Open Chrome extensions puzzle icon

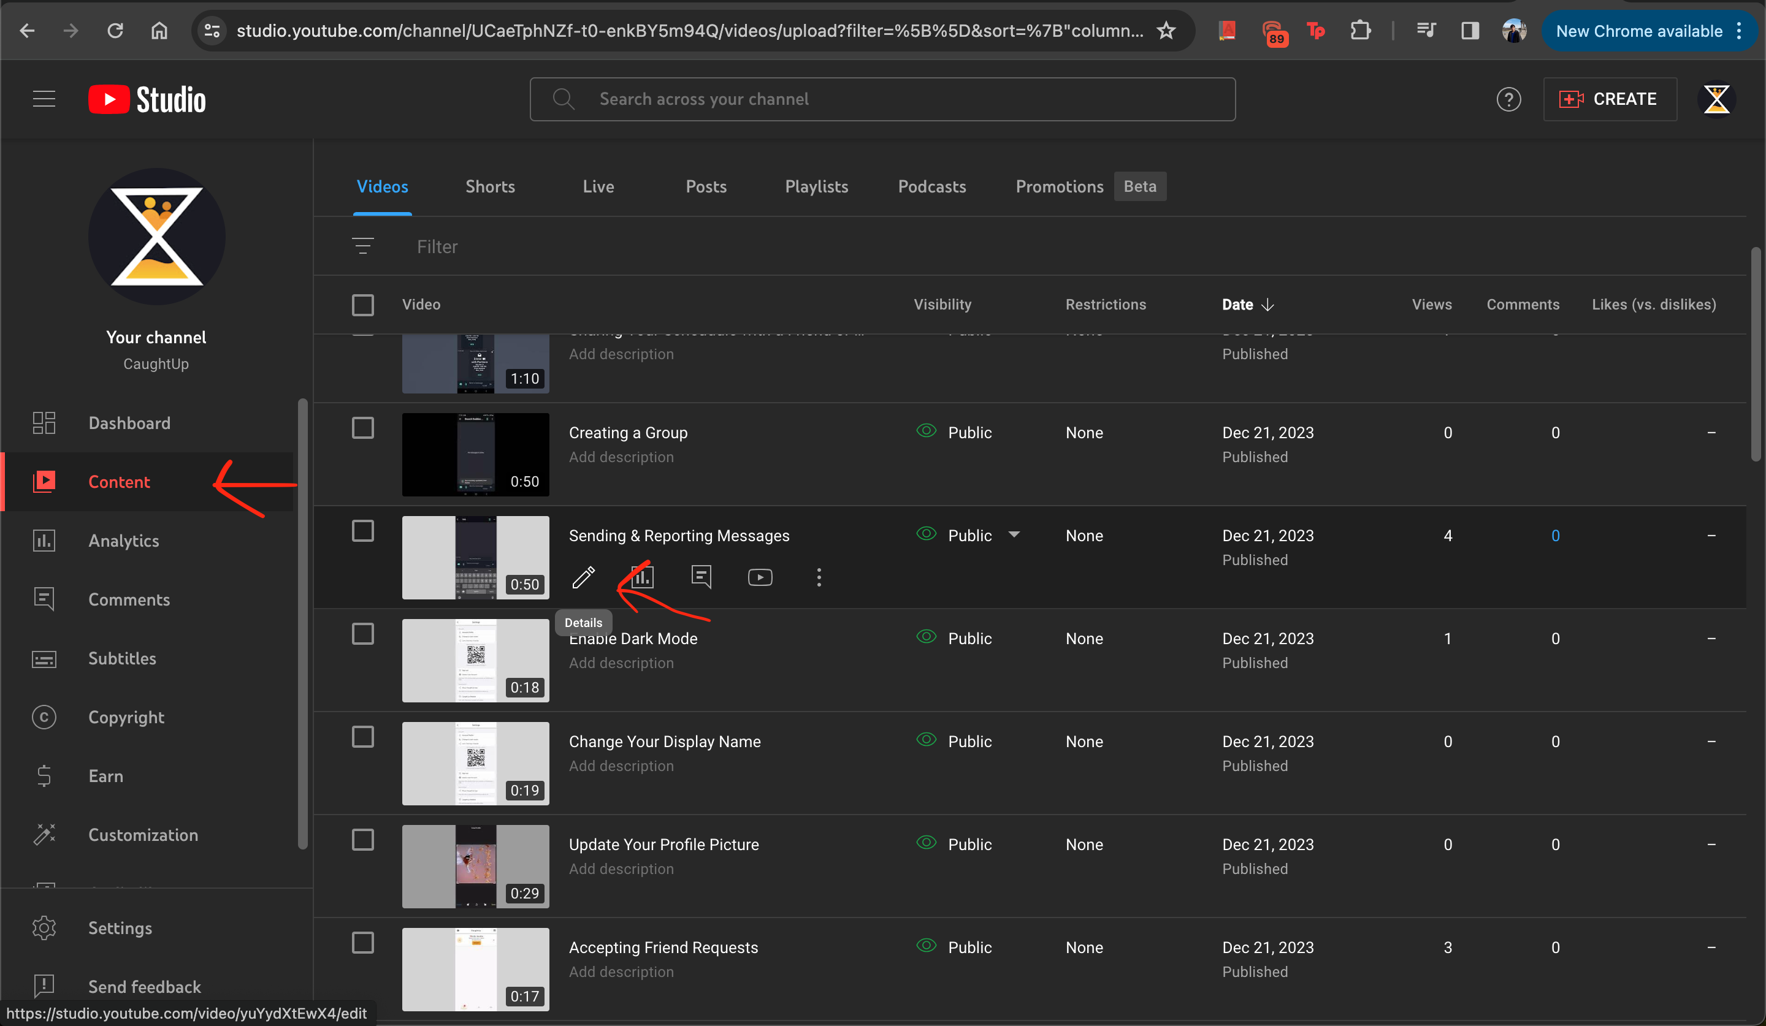(1360, 31)
